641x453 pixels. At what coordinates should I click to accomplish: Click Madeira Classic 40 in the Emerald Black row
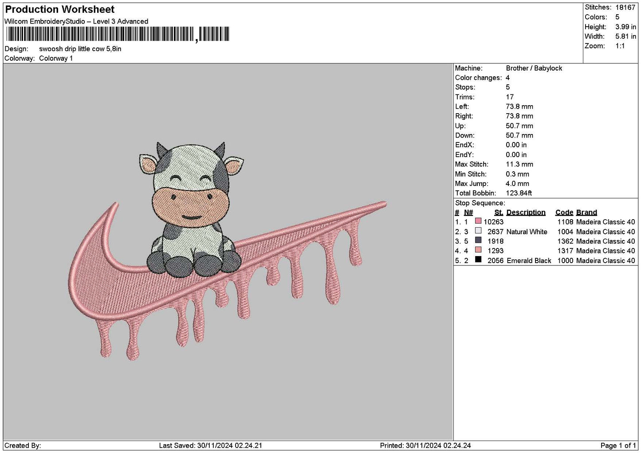point(606,261)
